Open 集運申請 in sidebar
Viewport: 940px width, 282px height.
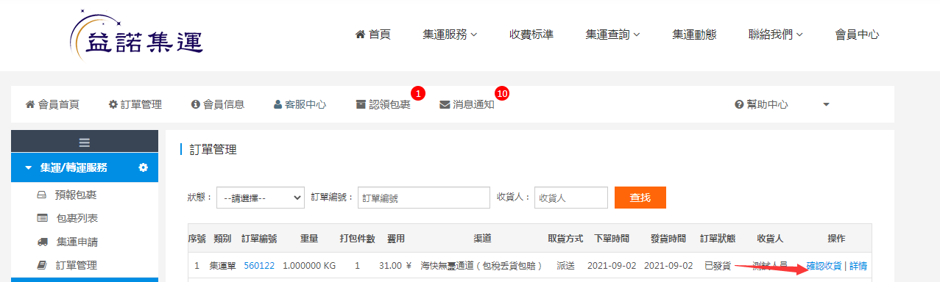point(67,242)
